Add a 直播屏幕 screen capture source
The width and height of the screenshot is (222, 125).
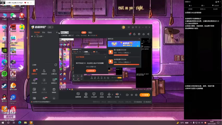[78, 95]
